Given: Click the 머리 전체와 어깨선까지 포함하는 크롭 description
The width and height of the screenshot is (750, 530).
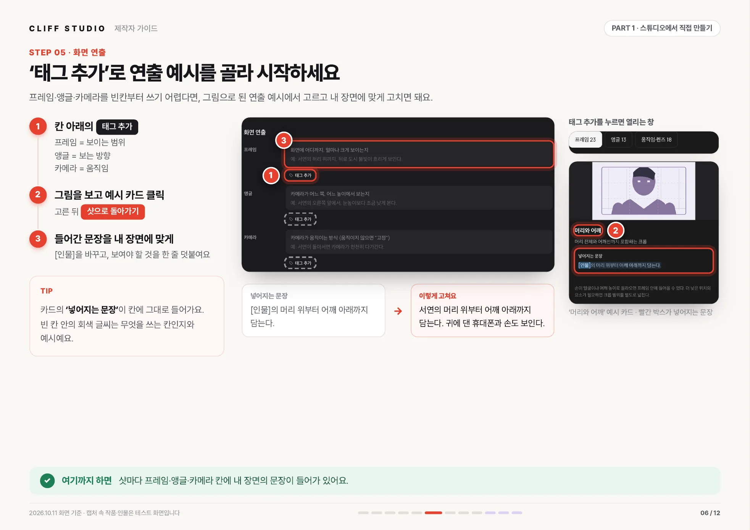Looking at the screenshot, I should pyautogui.click(x=610, y=242).
